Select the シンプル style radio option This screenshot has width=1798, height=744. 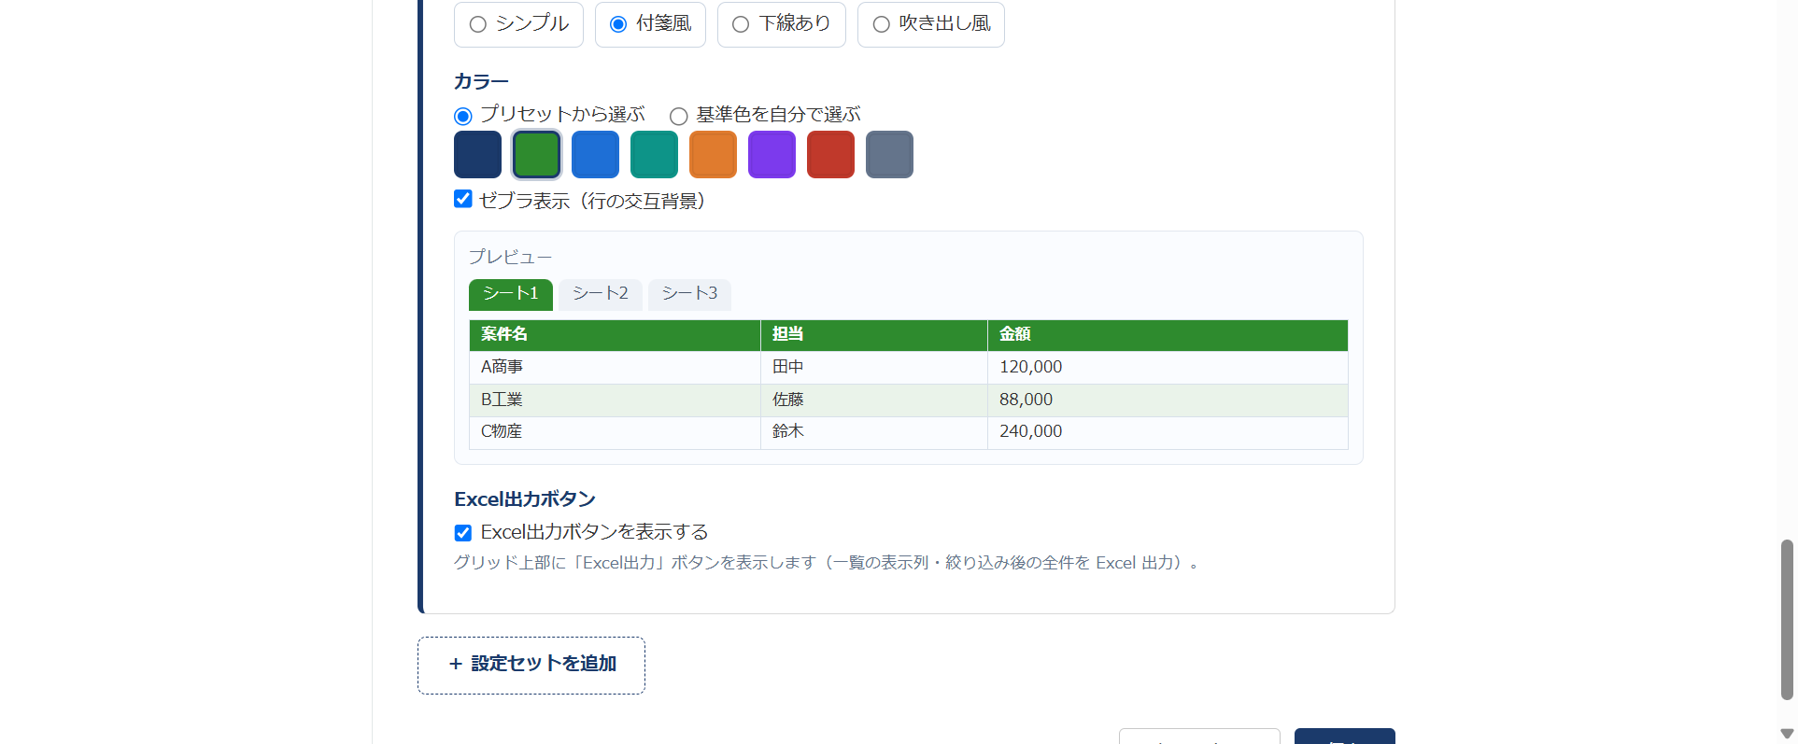[518, 24]
